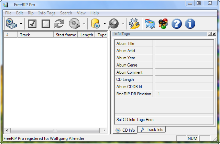220x144 pixels.
Task: Open the Help menu
Action: tap(95, 13)
